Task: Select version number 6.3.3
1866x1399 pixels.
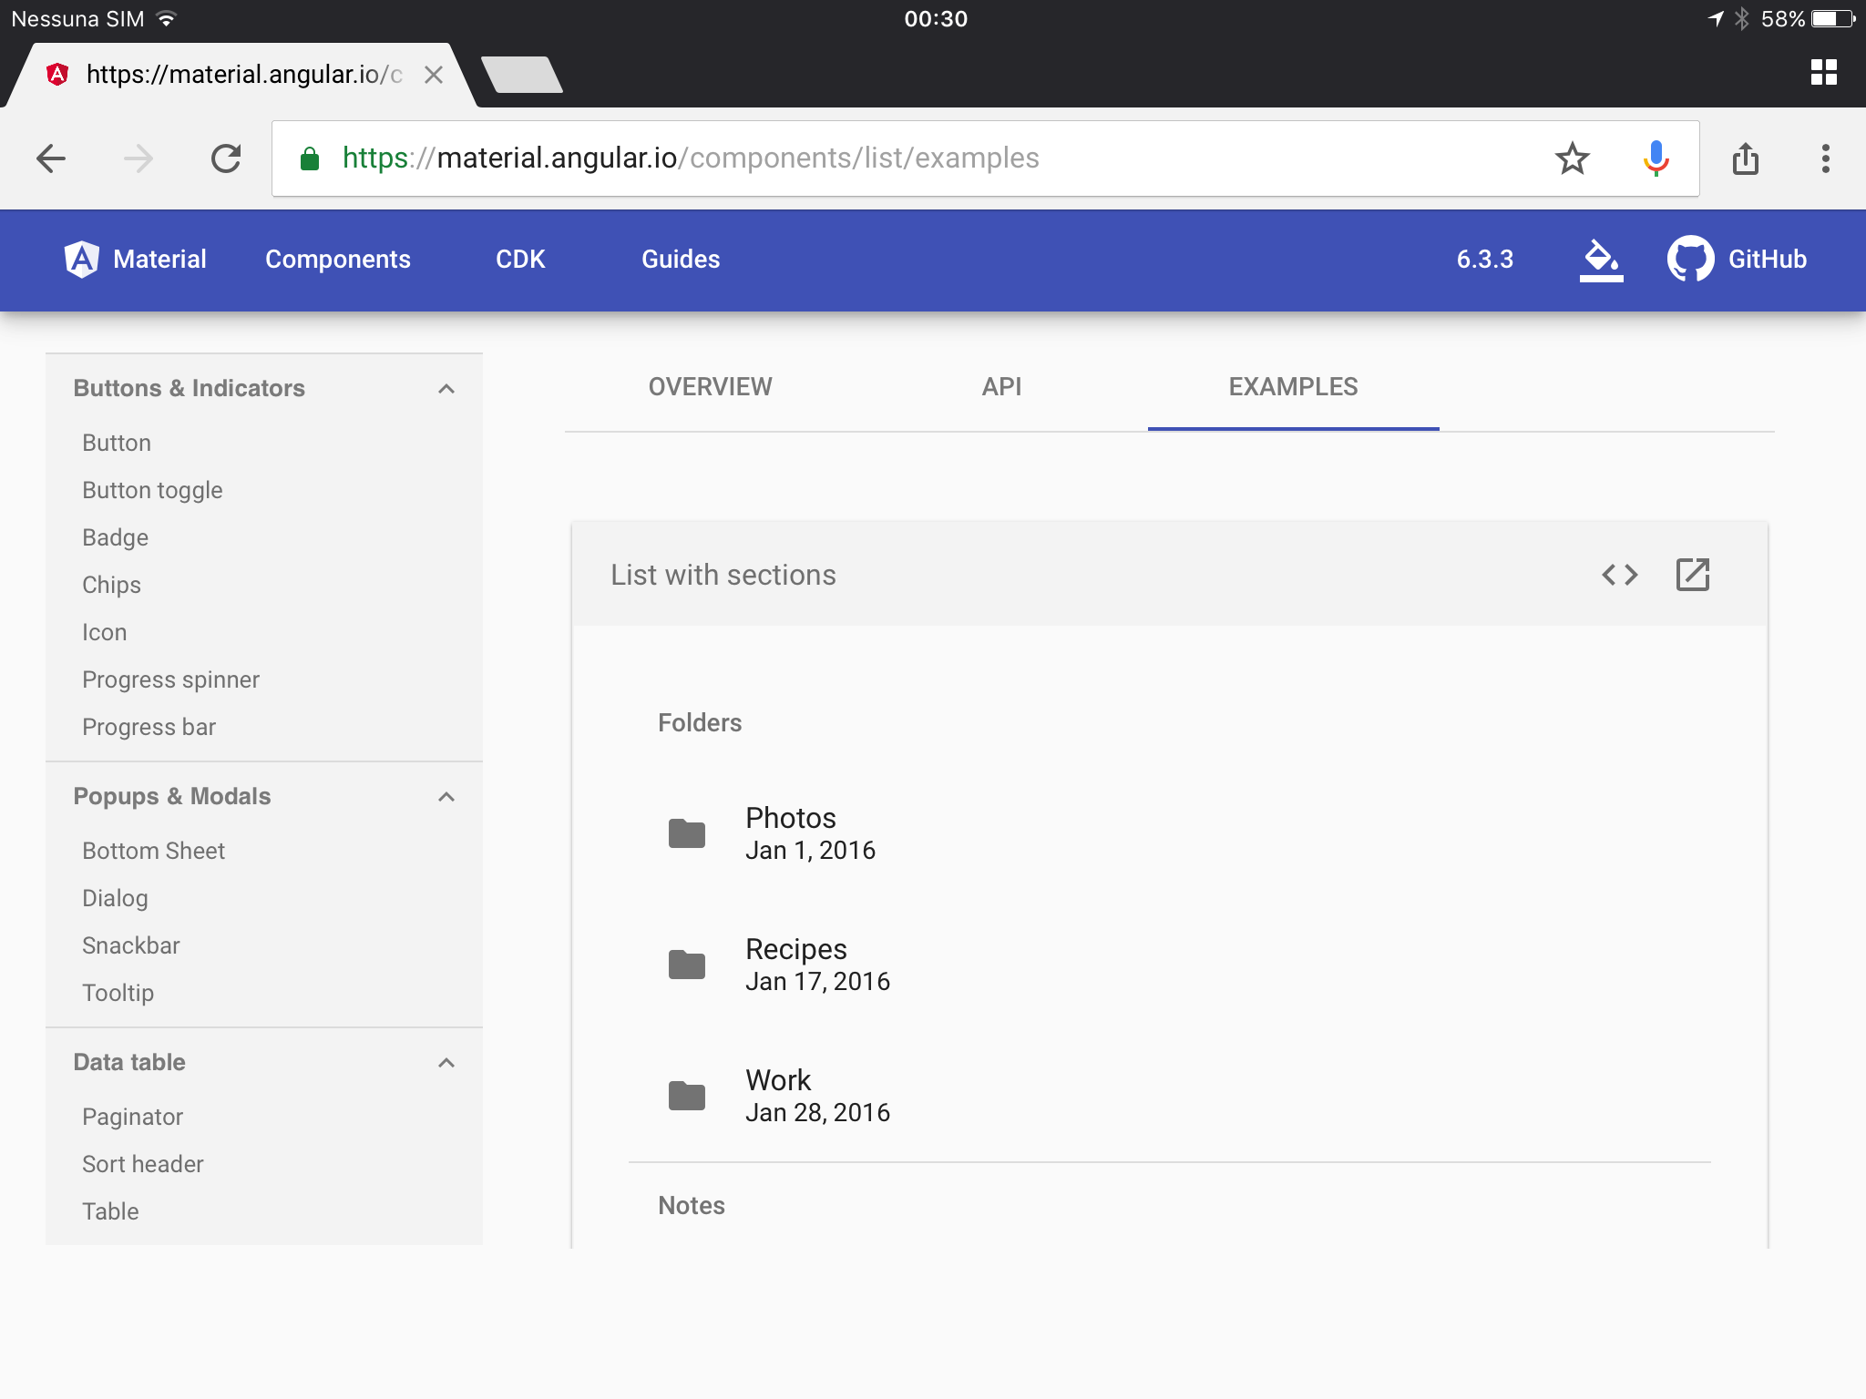Action: point(1485,259)
